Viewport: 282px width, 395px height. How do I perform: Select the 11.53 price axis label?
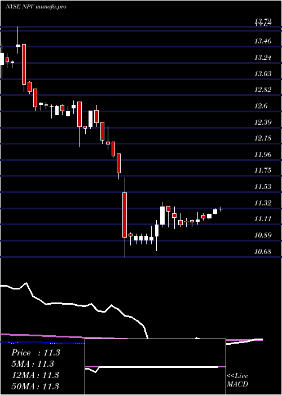pos(263,186)
